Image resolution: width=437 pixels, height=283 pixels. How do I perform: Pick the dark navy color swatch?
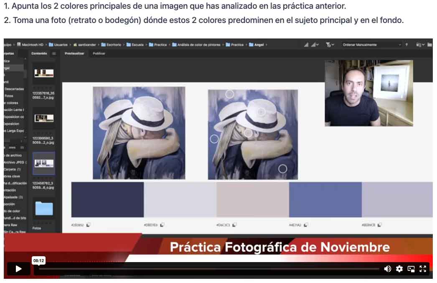[x=107, y=200]
